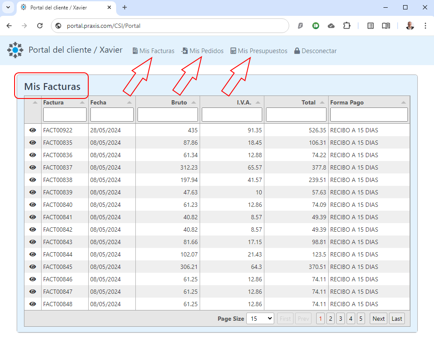Open FACT00848 details with eye icon
This screenshot has height=337, width=434.
(33, 304)
